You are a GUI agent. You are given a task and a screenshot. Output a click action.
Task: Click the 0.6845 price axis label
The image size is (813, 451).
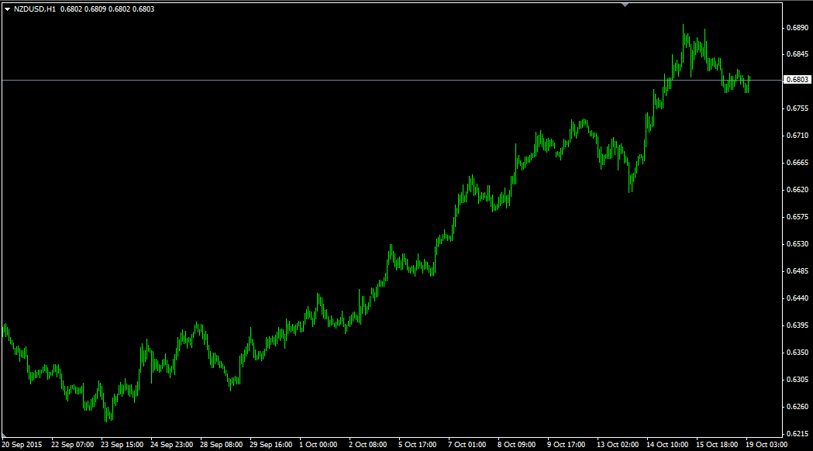click(x=797, y=54)
